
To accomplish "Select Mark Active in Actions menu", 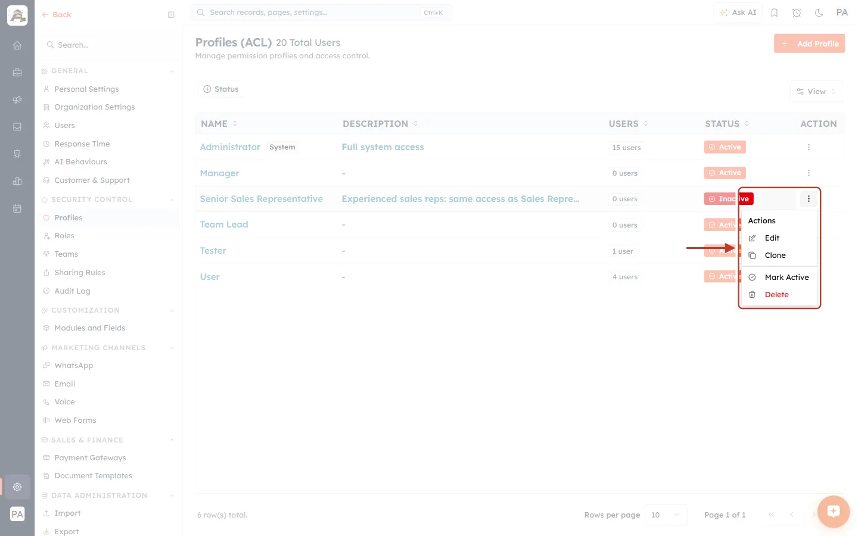I will 779,278.
